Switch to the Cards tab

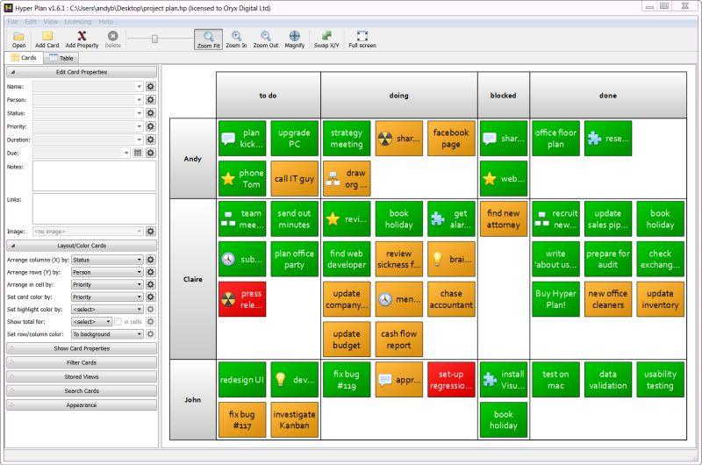tap(24, 58)
